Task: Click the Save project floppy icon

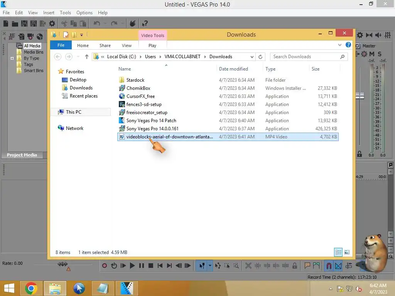Action: coord(24,24)
